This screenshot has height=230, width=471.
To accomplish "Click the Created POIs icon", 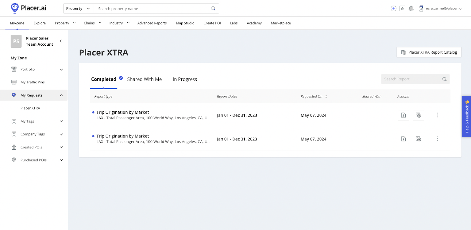I will pos(14,147).
